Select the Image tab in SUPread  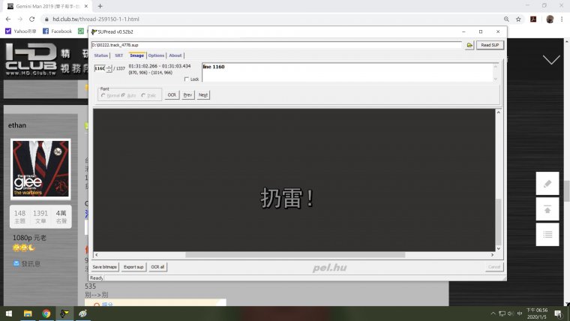(x=136, y=55)
